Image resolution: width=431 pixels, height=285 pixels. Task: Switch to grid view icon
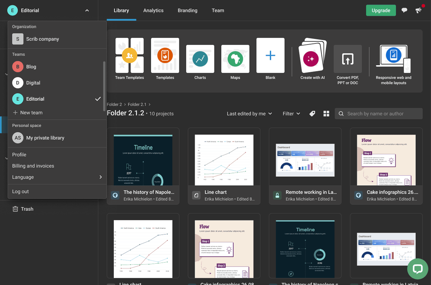pyautogui.click(x=326, y=113)
